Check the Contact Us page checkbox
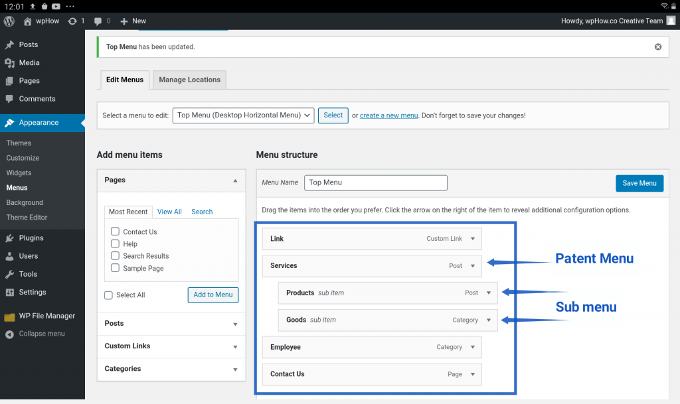Viewport: 680px width, 404px height. tap(114, 232)
